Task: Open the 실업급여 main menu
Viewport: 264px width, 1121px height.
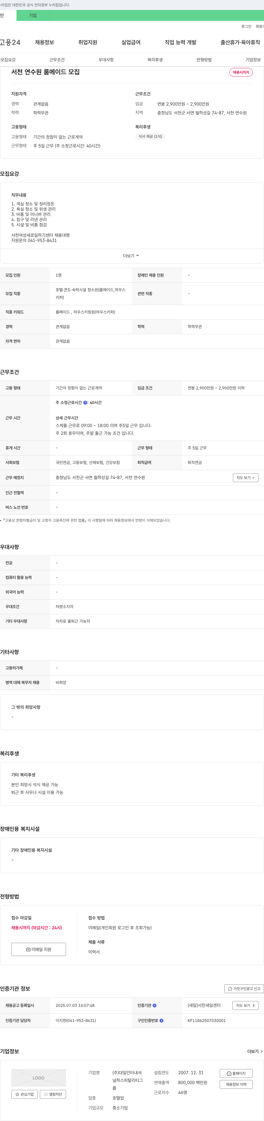Action: click(131, 42)
